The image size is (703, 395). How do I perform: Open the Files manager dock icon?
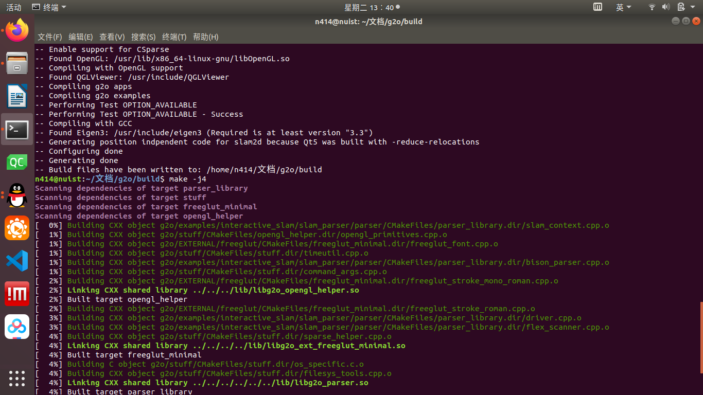(x=17, y=63)
